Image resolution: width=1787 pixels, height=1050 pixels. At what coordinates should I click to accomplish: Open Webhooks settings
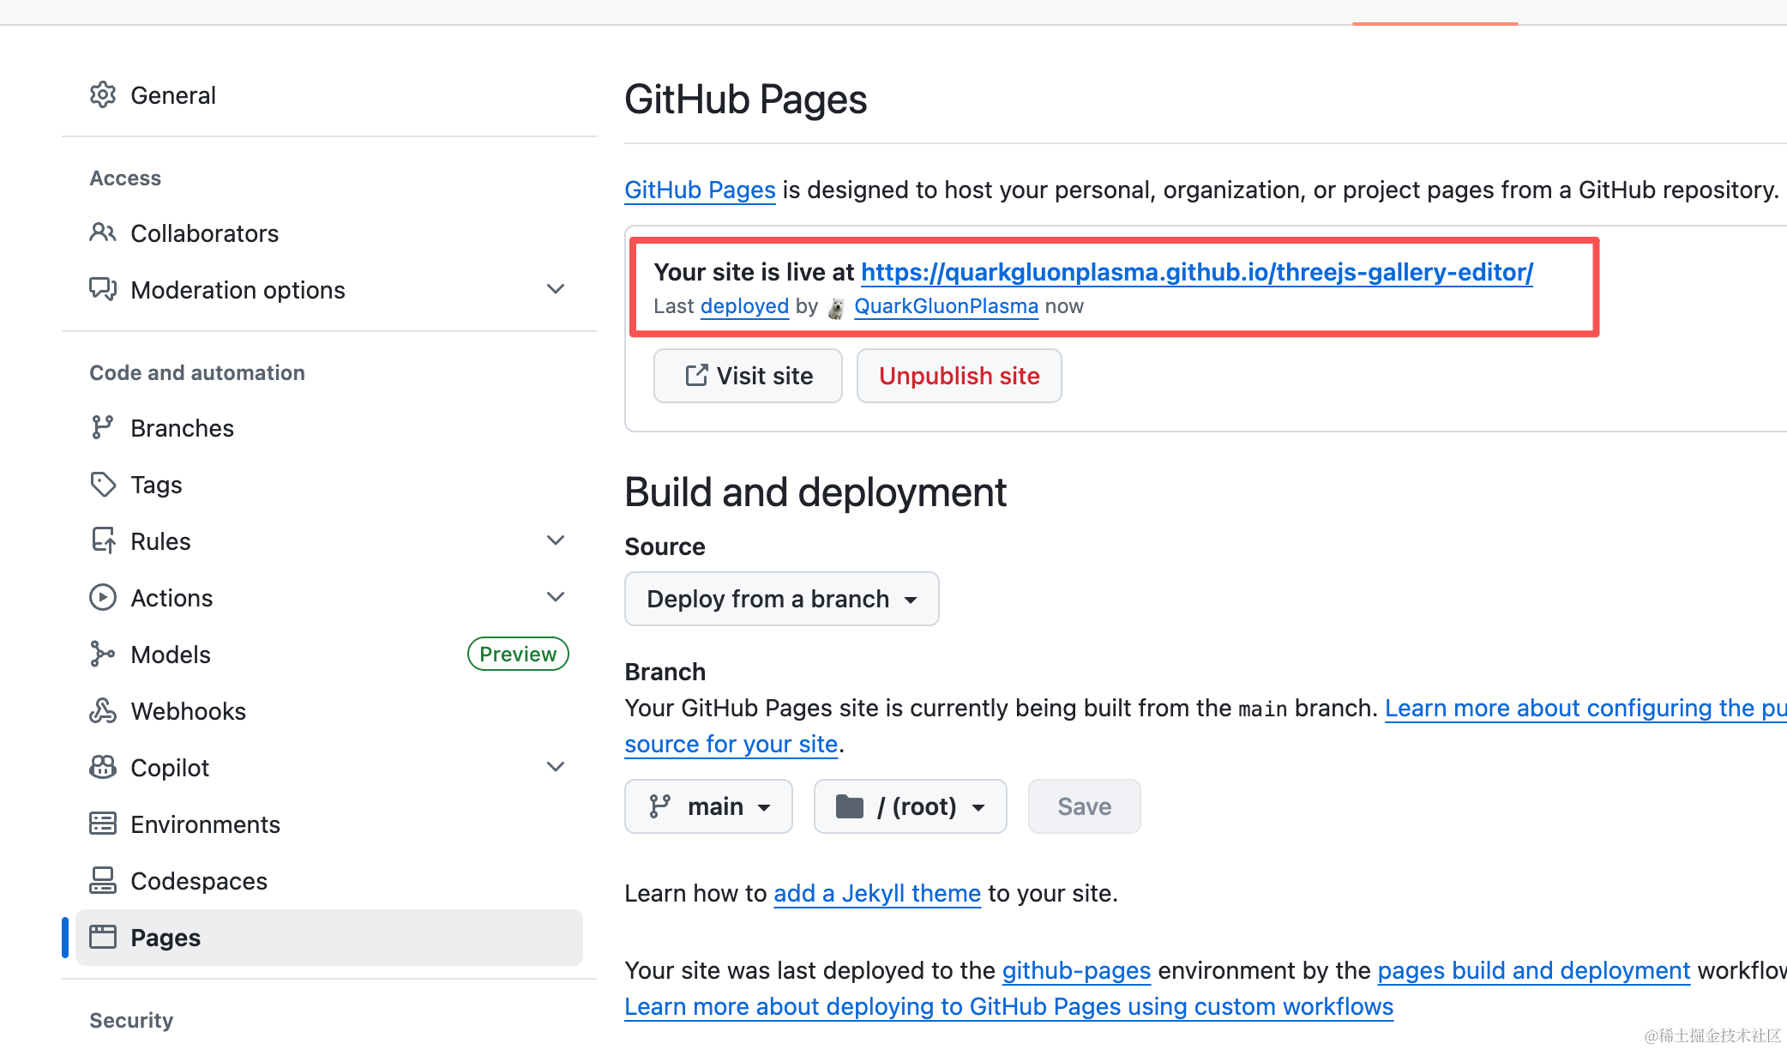329,711
